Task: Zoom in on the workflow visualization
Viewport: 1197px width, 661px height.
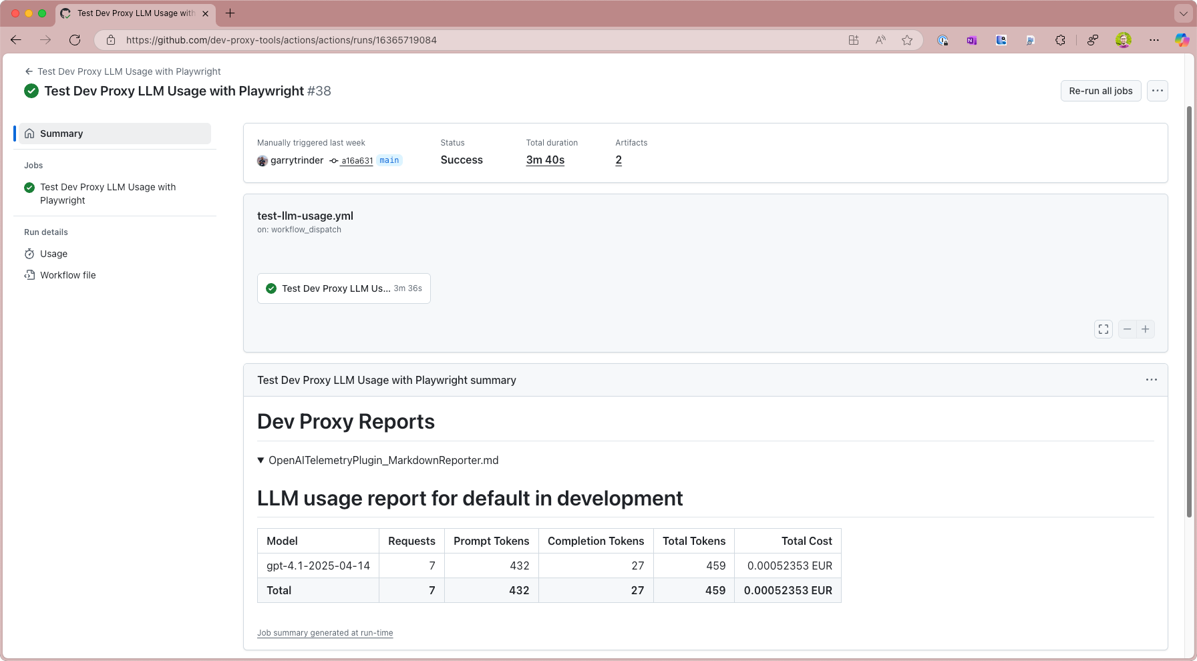Action: click(x=1146, y=329)
